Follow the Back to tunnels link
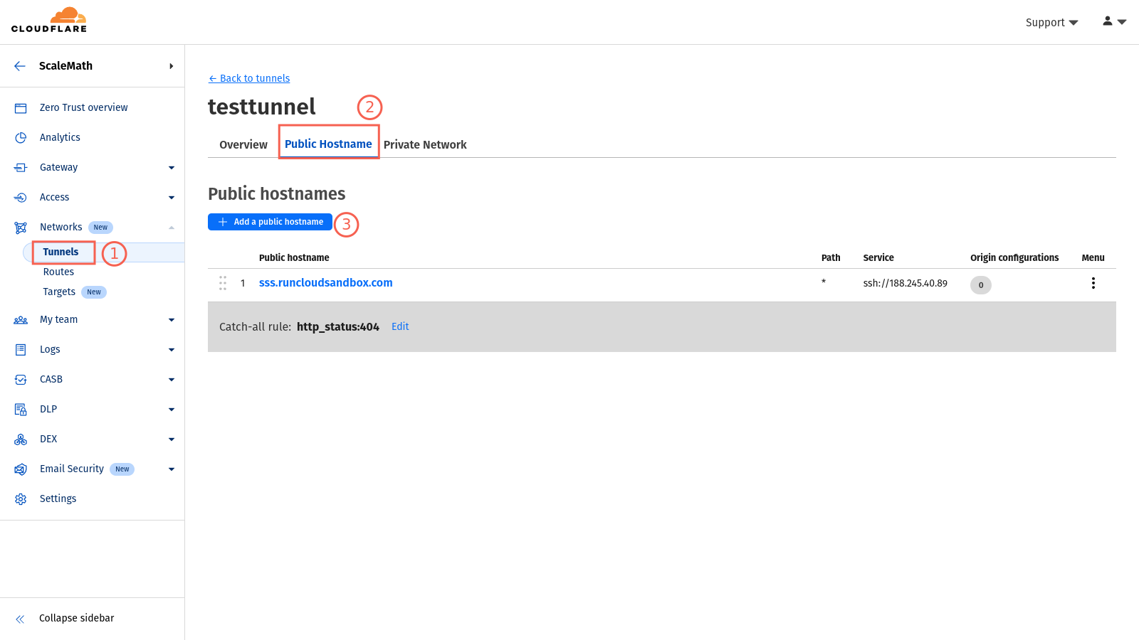Screen dimensions: 1139x640 tap(249, 78)
